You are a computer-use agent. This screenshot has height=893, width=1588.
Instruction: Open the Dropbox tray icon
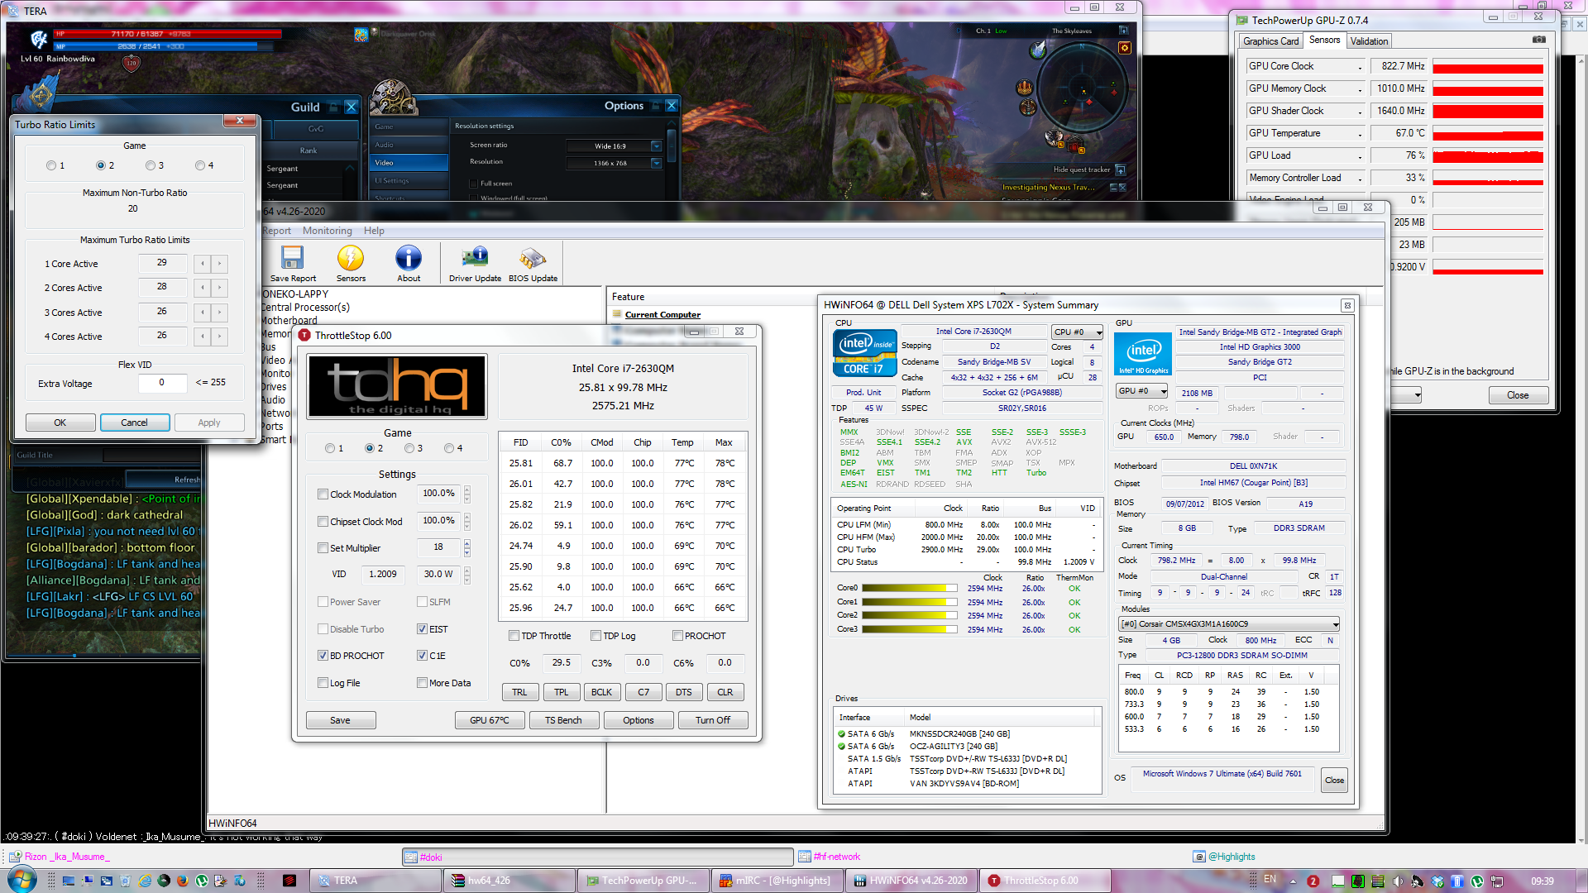(1437, 881)
